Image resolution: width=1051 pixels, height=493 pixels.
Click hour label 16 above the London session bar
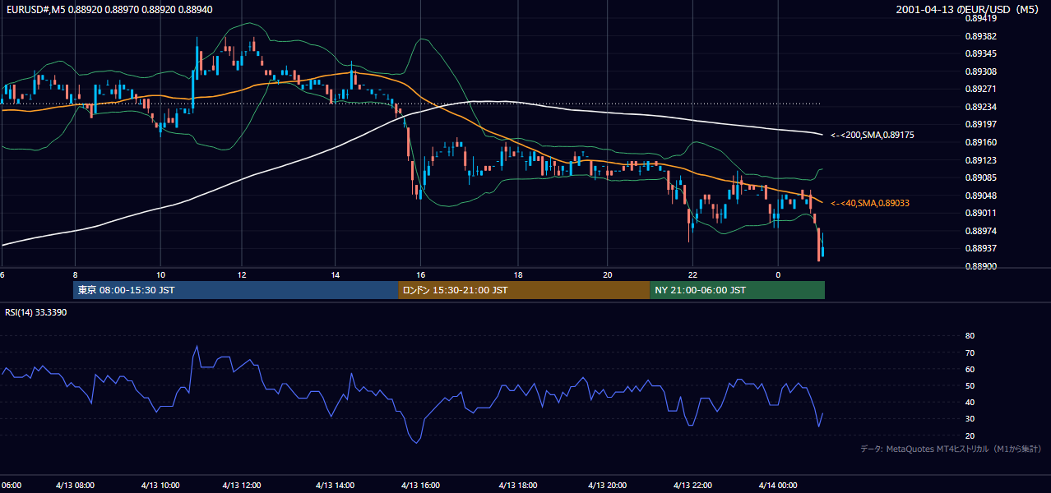421,274
